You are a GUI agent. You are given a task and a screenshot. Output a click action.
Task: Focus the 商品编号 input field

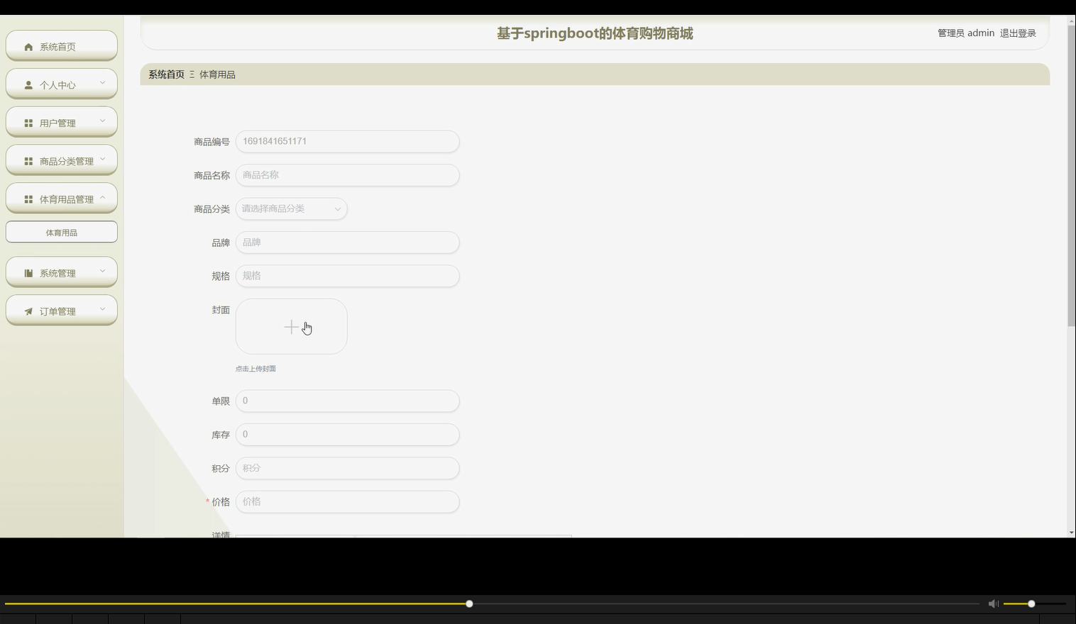[x=347, y=141]
